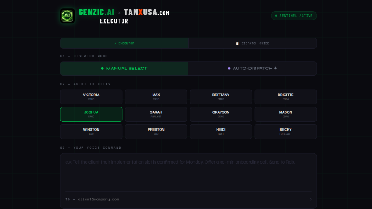Deselect the Joshua agent card
Image resolution: width=372 pixels, height=209 pixels.
91,114
